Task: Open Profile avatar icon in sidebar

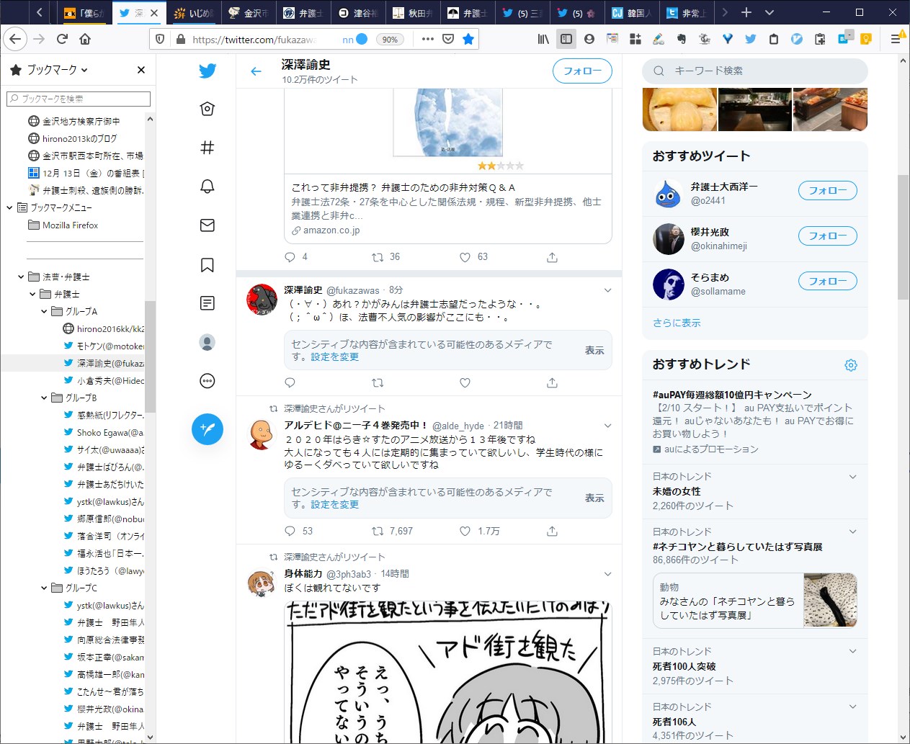Action: click(208, 342)
